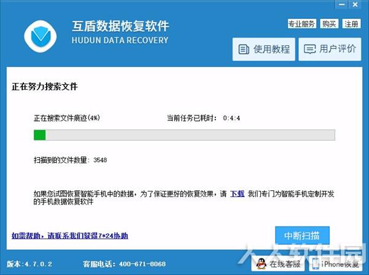Click the 互盾数据恢复软件 title text

(121, 26)
